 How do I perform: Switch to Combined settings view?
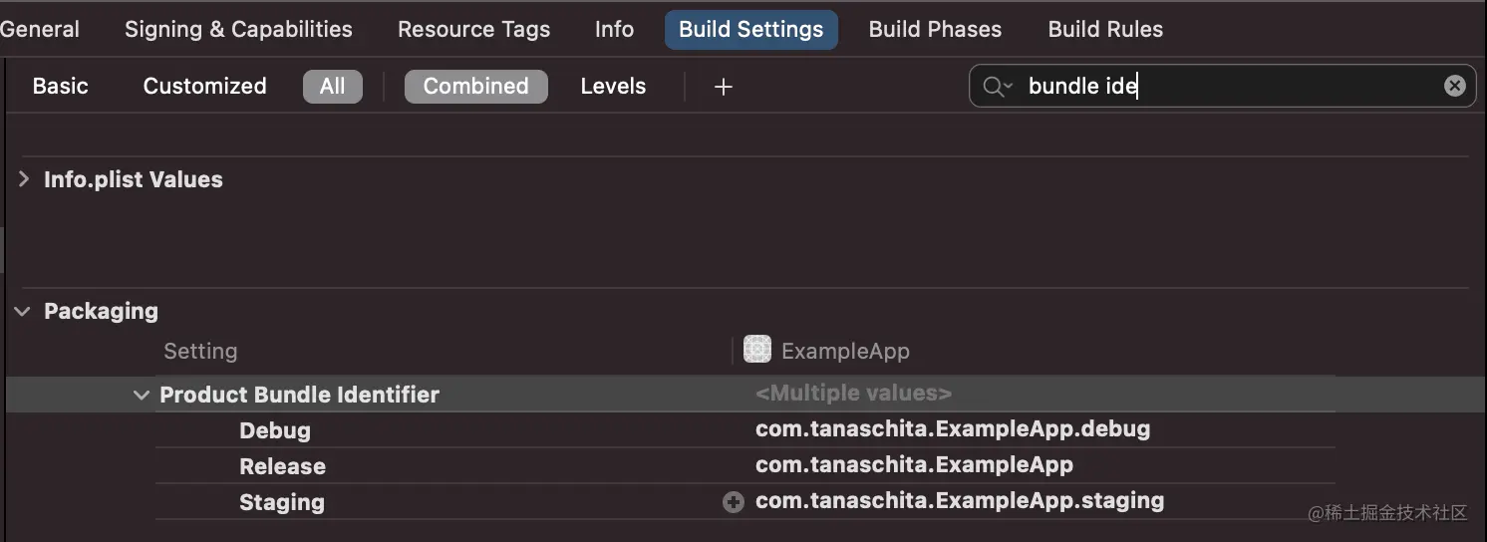[475, 87]
